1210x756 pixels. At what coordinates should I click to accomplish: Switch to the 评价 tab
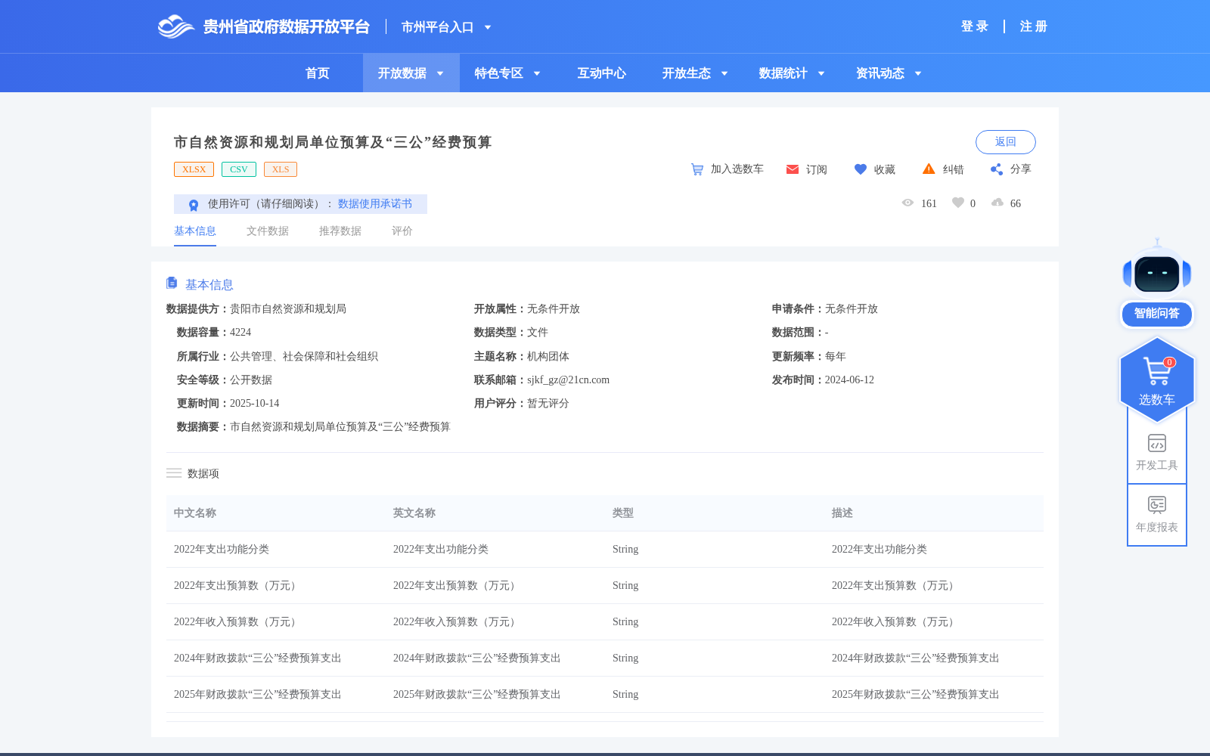[x=402, y=231]
